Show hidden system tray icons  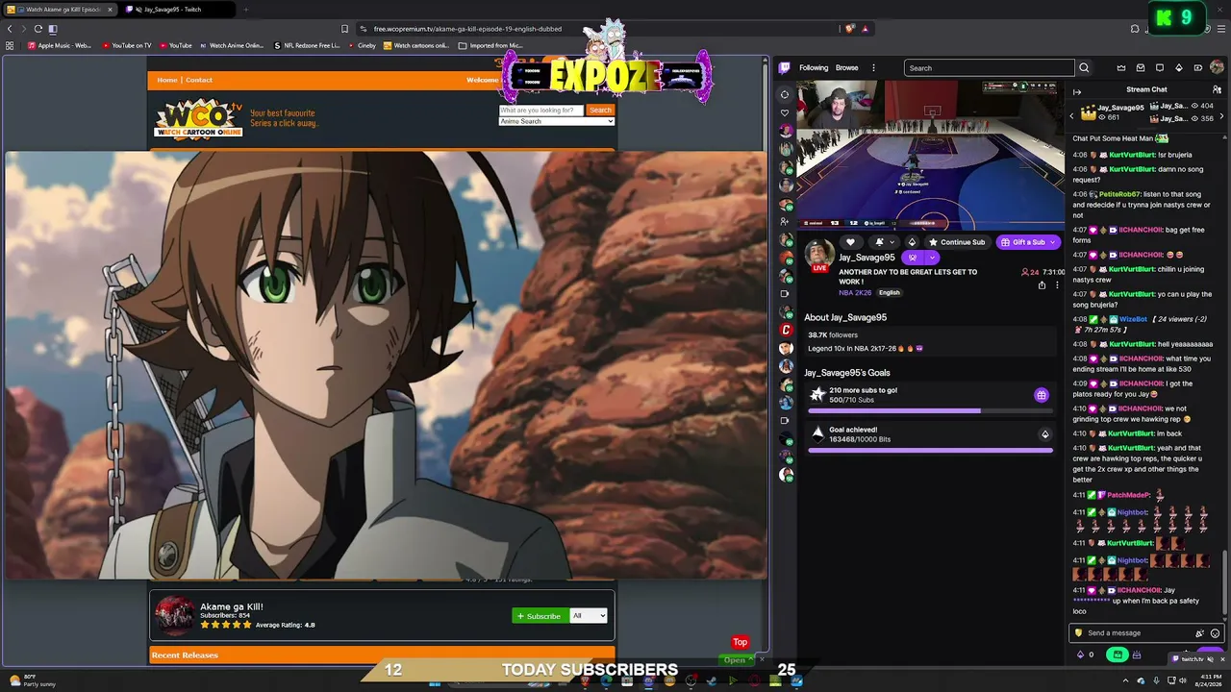pos(1126,681)
